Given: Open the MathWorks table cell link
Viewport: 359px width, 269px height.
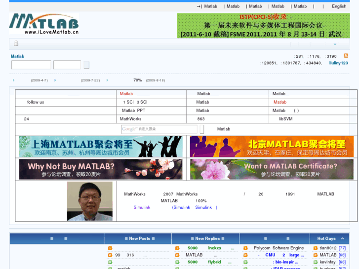Looking at the screenshot, I should [130, 119].
